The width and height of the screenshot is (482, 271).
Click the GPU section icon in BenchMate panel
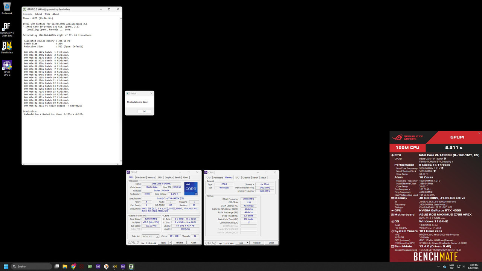coord(392,210)
